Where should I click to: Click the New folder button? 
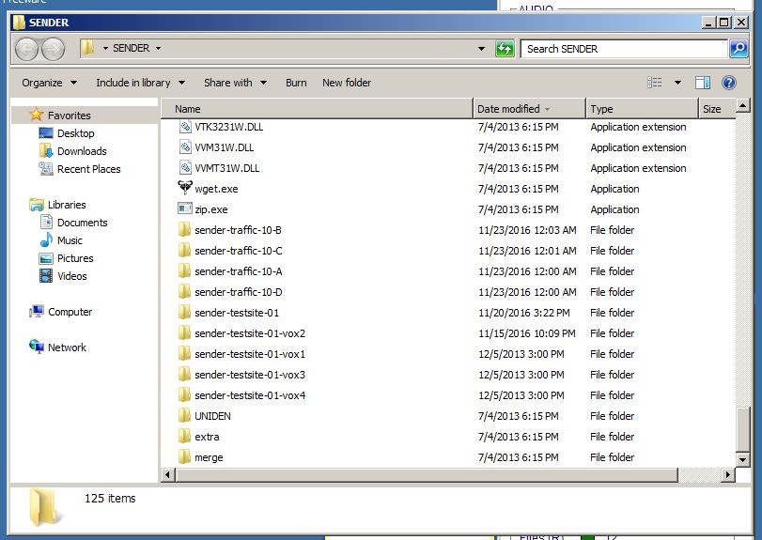point(347,83)
